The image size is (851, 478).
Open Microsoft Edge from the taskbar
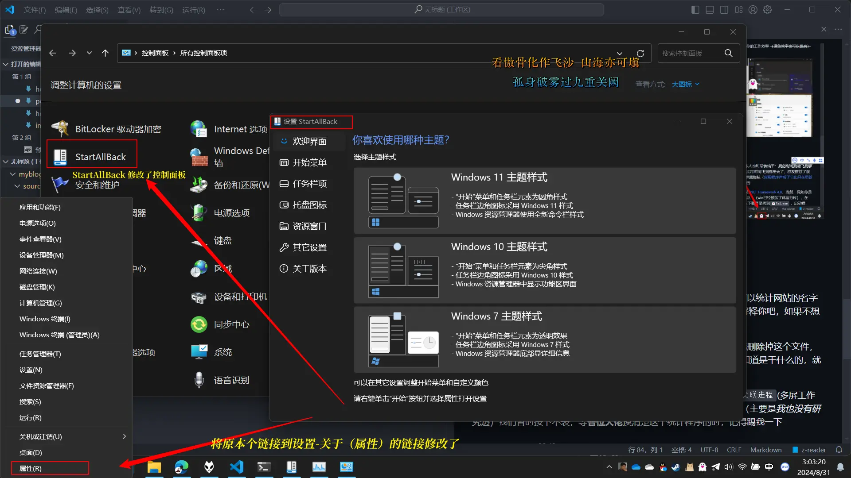[x=182, y=467]
